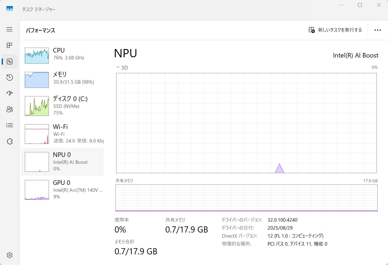Select the Wi-Fi performance item
Image resolution: width=388 pixels, height=265 pixels.
(62, 134)
